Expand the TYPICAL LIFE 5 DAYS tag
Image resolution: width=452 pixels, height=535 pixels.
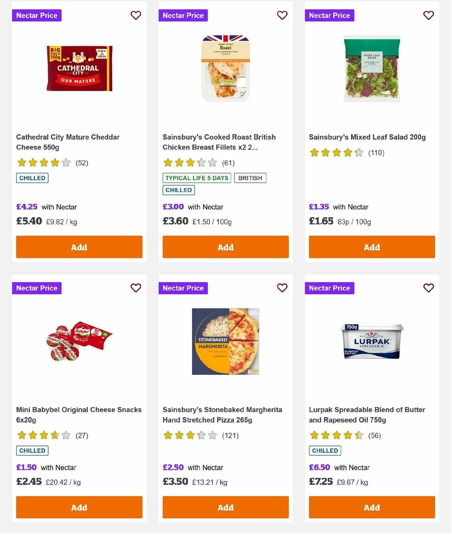pyautogui.click(x=196, y=178)
